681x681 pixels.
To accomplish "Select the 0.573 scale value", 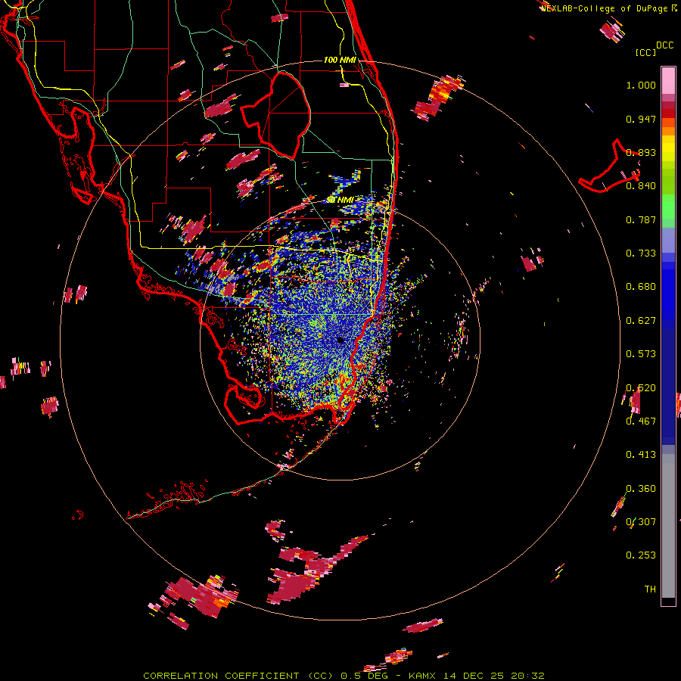I will click(641, 354).
